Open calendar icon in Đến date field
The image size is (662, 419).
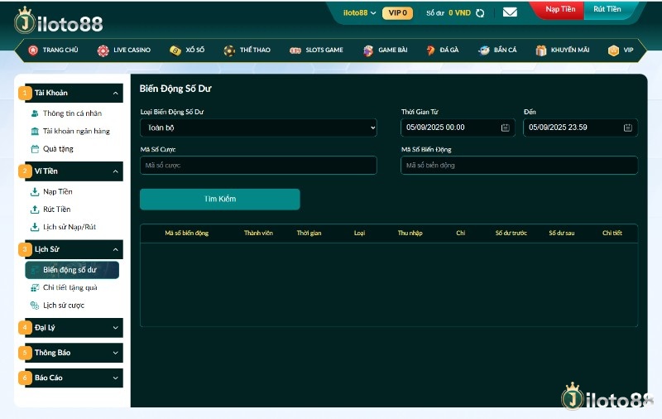tap(628, 128)
